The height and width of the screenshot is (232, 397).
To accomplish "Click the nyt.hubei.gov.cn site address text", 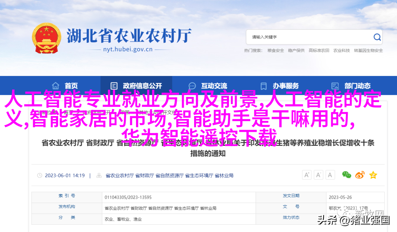I will point(128,49).
